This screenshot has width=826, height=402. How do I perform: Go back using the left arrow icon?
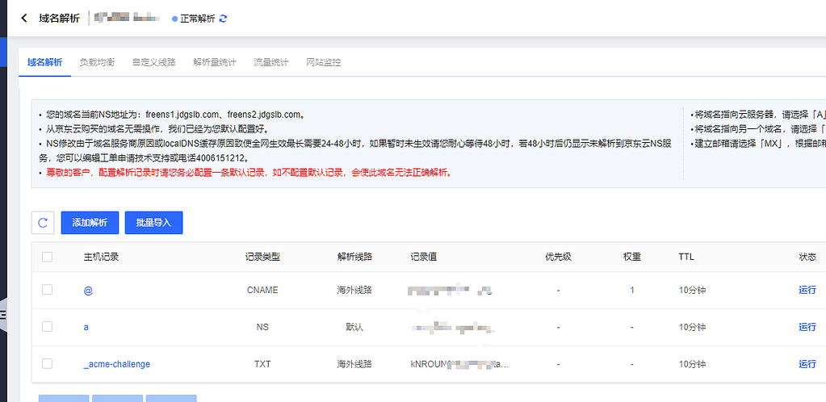[23, 19]
